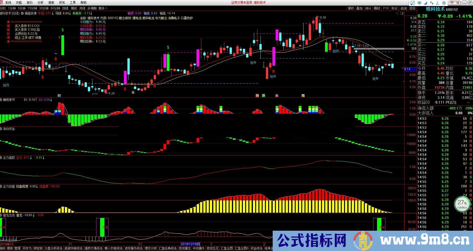Click 另存为 bottom bar button
The height and width of the screenshot is (251, 473).
[27, 248]
